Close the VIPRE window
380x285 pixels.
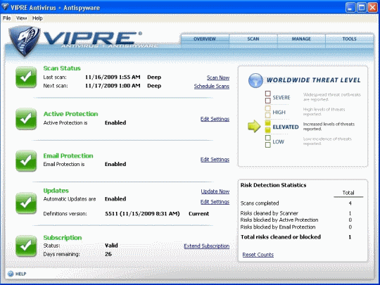373,8
